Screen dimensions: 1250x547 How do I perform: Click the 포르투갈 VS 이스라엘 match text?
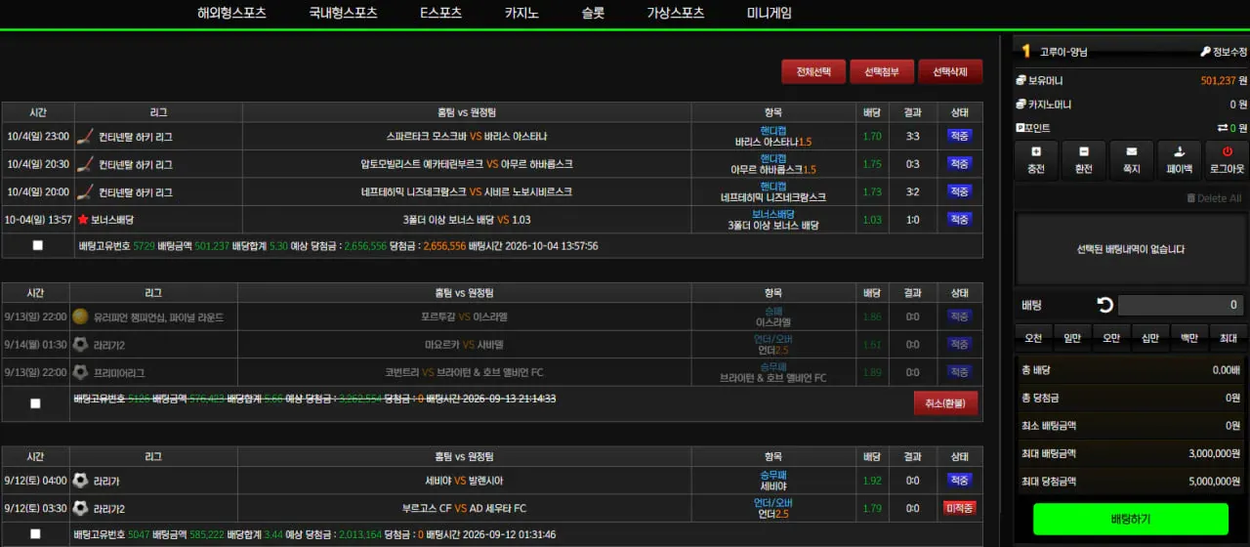(464, 316)
